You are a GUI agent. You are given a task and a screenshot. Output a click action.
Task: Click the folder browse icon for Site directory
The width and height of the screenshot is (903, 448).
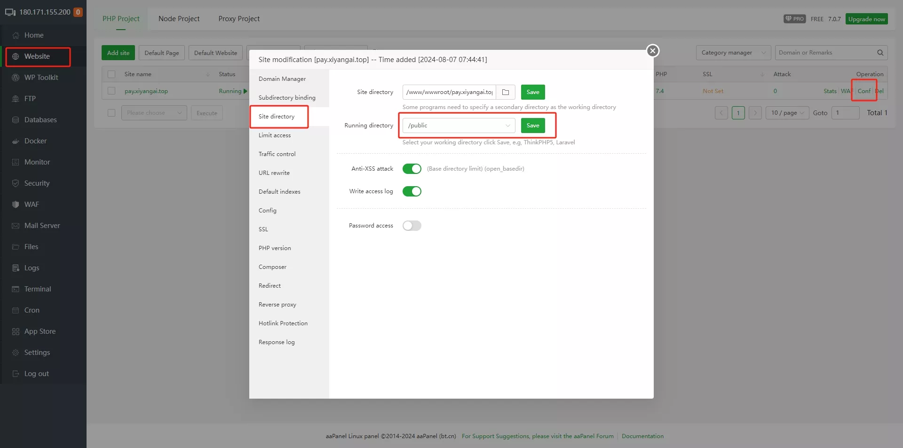pyautogui.click(x=506, y=92)
